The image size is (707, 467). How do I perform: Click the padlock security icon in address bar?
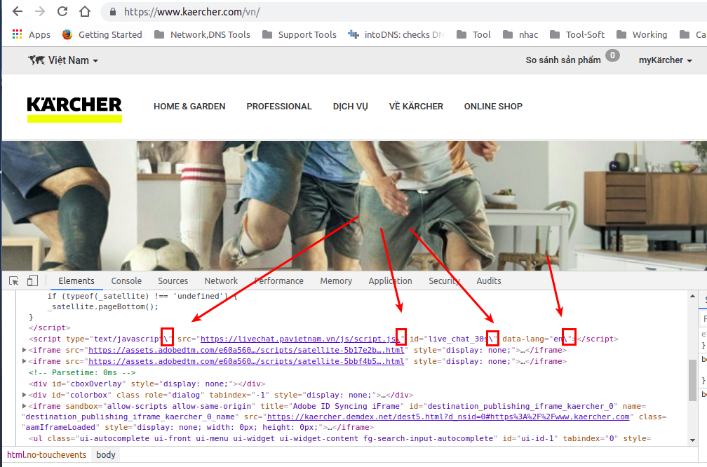click(x=113, y=12)
